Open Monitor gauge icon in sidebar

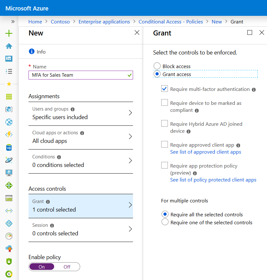tap(9, 236)
